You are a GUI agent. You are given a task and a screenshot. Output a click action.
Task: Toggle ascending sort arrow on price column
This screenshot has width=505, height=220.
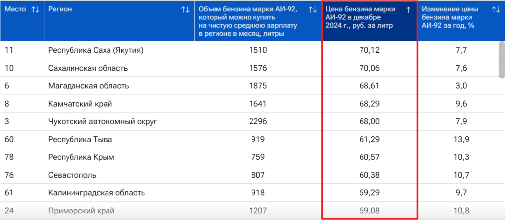(409, 10)
